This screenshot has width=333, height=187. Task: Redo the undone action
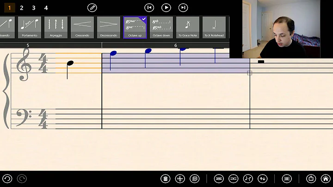click(22, 179)
